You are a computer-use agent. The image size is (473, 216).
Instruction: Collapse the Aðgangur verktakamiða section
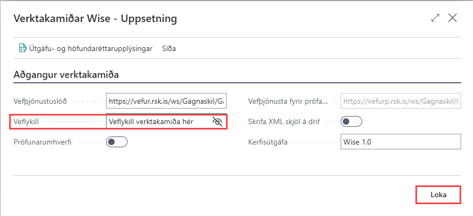[x=66, y=75]
